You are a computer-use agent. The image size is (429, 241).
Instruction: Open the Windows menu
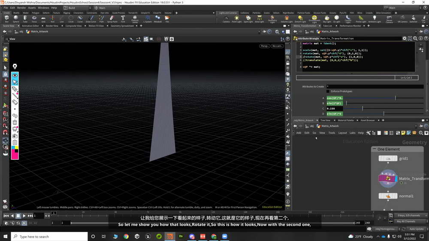[x=43, y=8]
